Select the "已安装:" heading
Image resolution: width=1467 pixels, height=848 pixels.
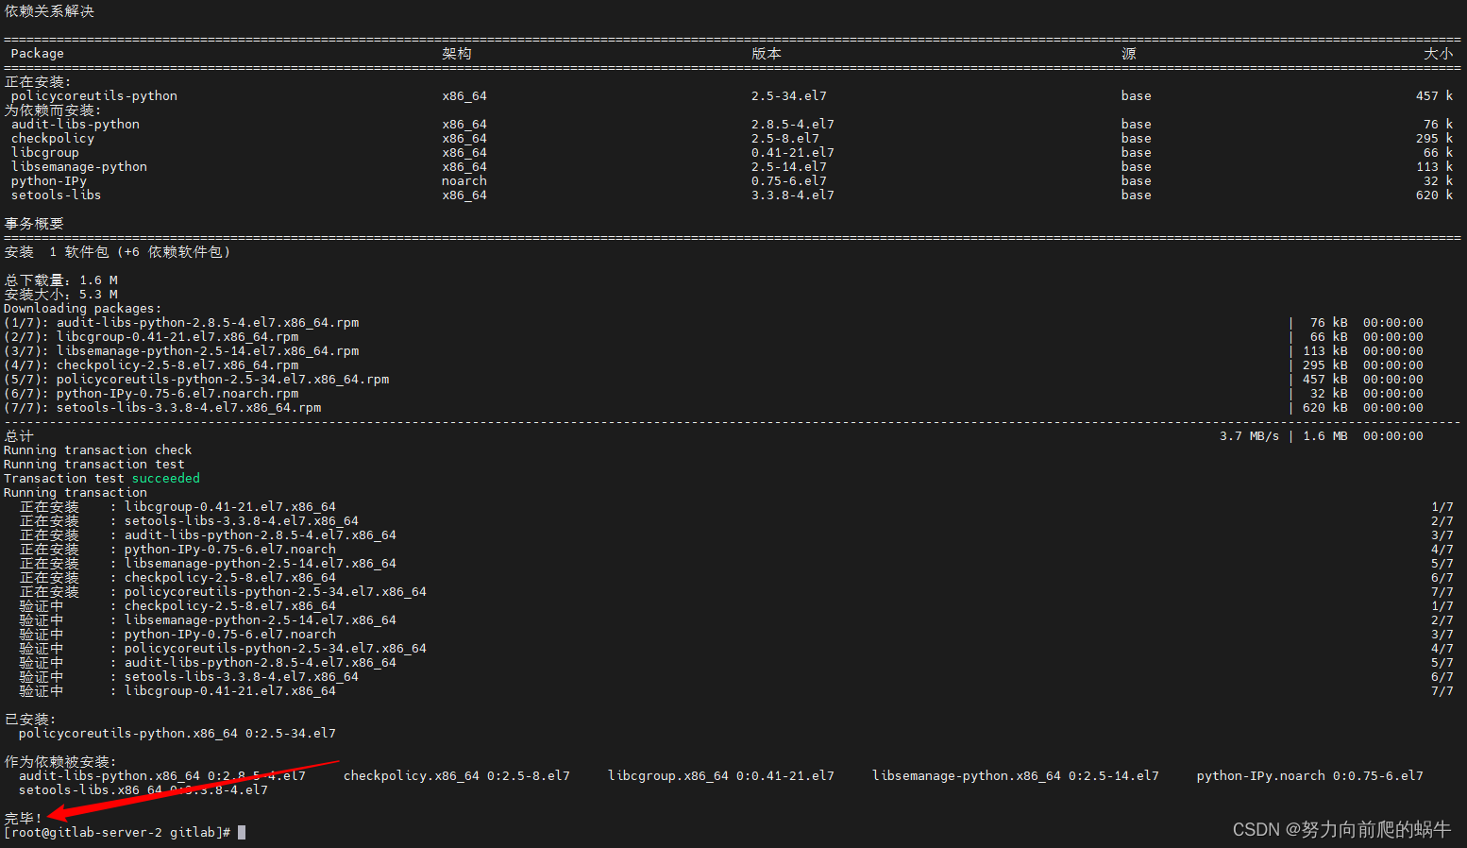30,720
